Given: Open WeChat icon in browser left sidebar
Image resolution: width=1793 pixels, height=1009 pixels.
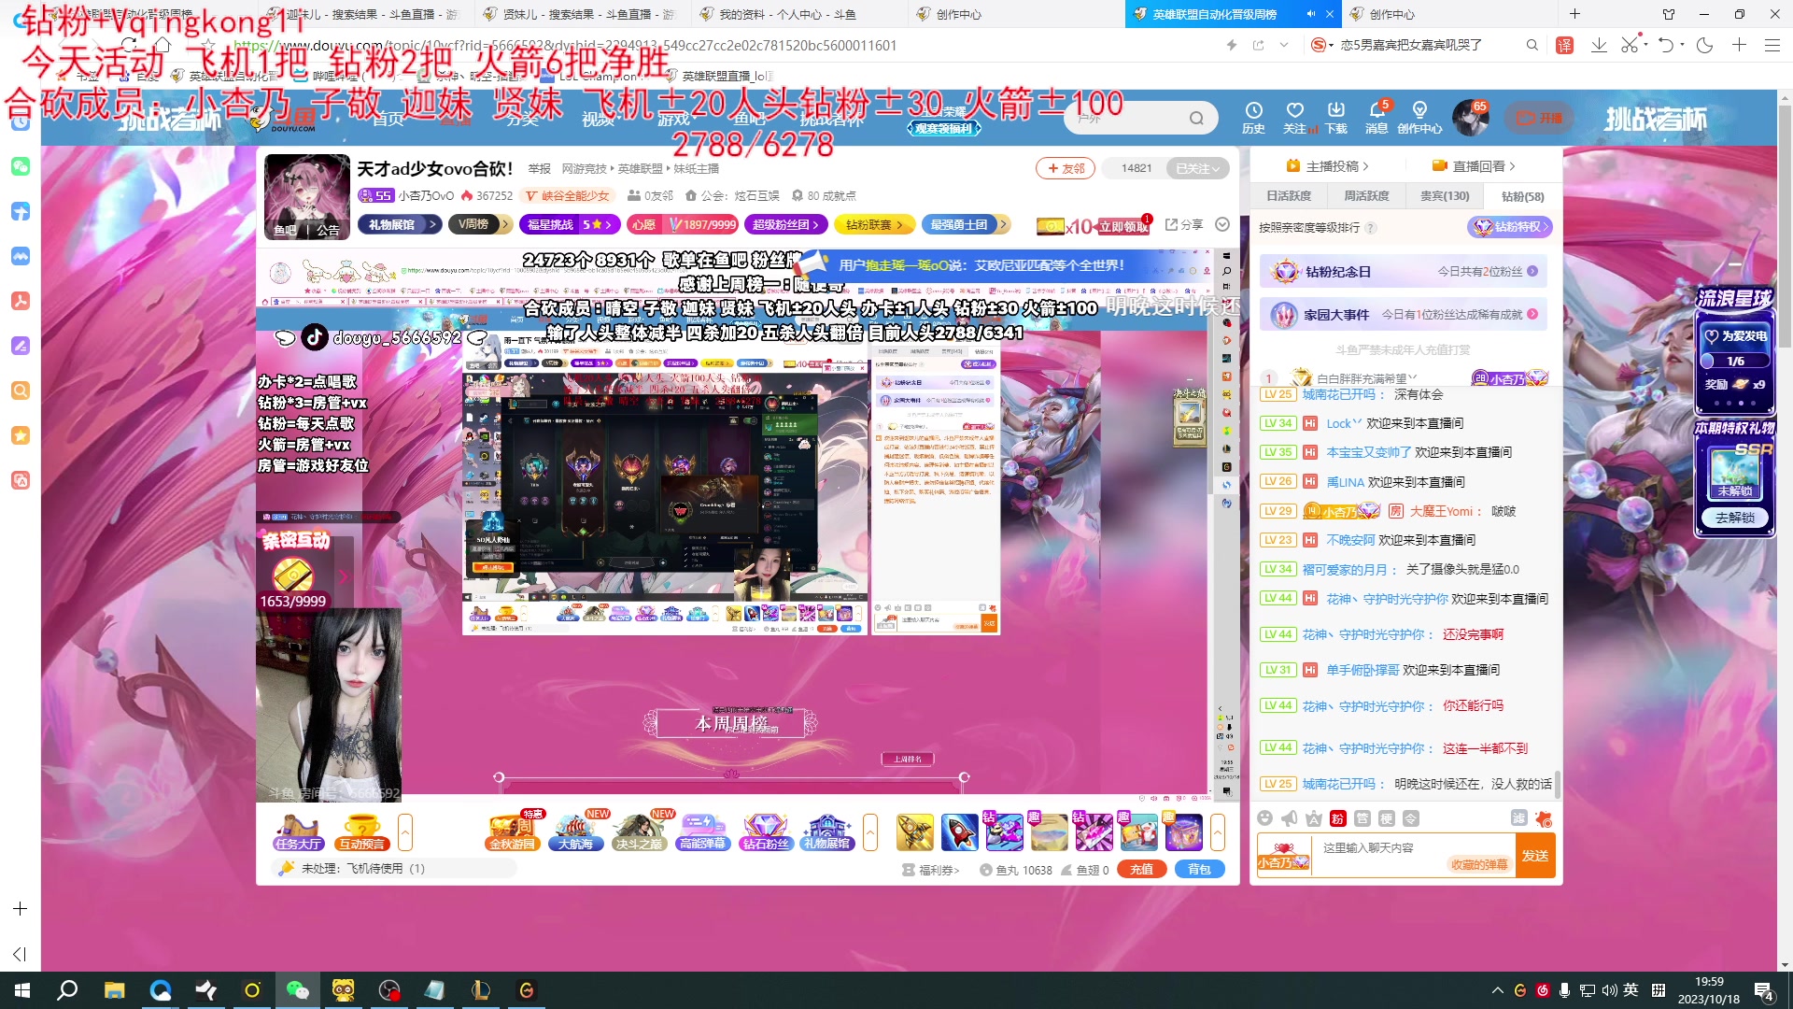Looking at the screenshot, I should [x=21, y=166].
